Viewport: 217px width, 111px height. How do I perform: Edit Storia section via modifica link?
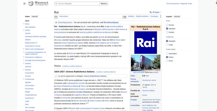coord(66,66)
